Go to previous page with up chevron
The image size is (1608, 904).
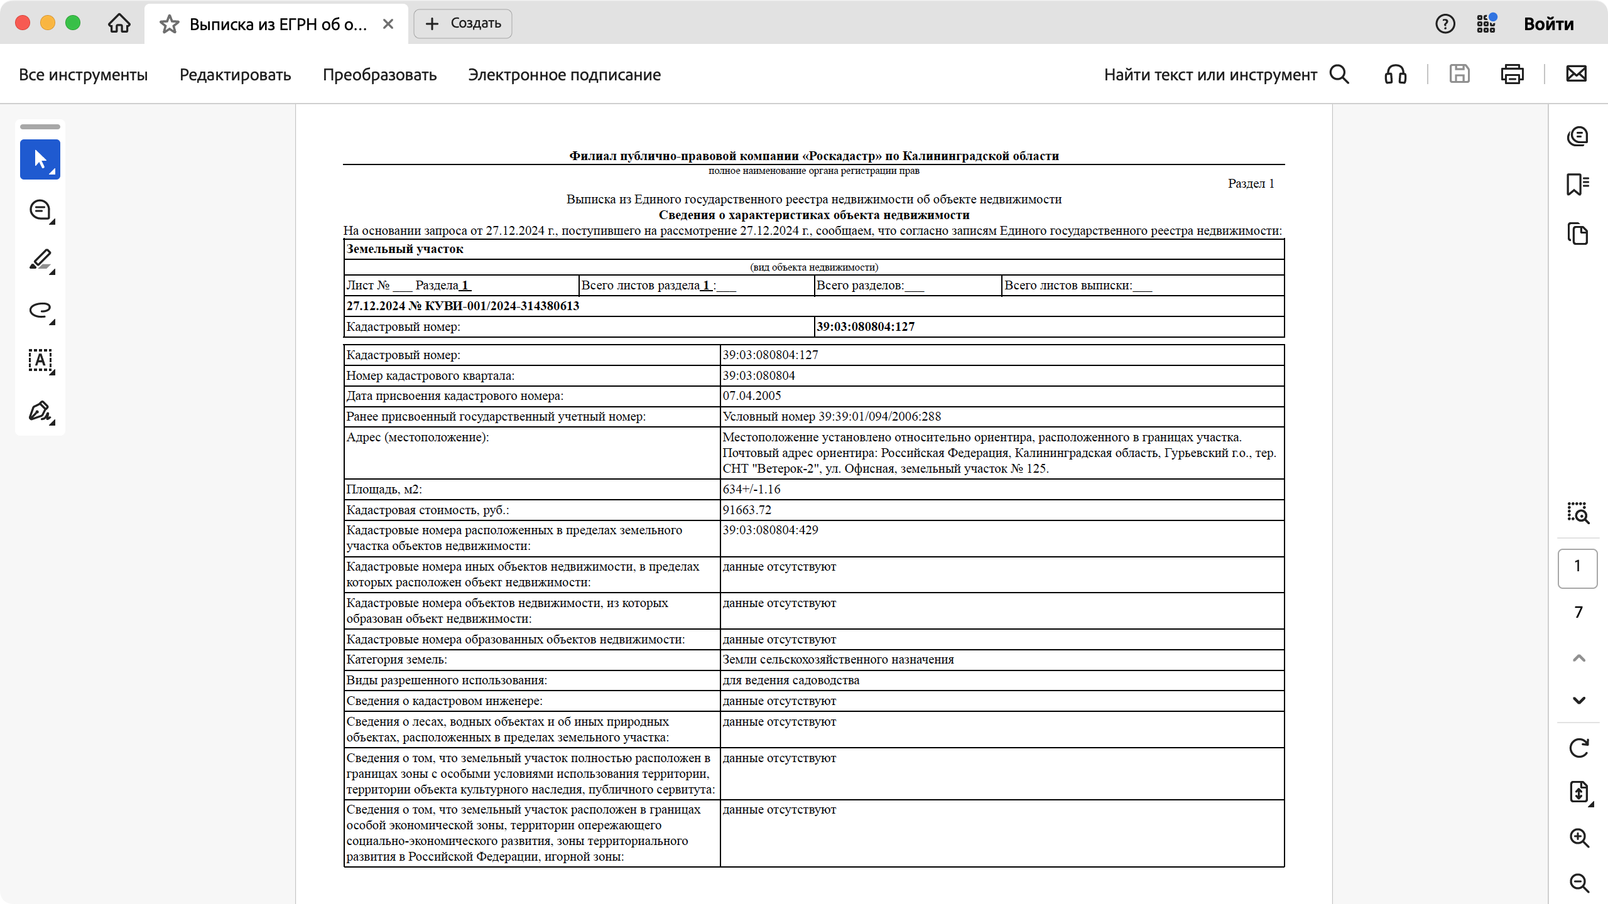point(1579,659)
